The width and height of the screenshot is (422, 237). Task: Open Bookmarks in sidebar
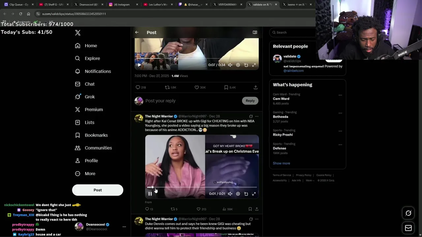click(91, 135)
